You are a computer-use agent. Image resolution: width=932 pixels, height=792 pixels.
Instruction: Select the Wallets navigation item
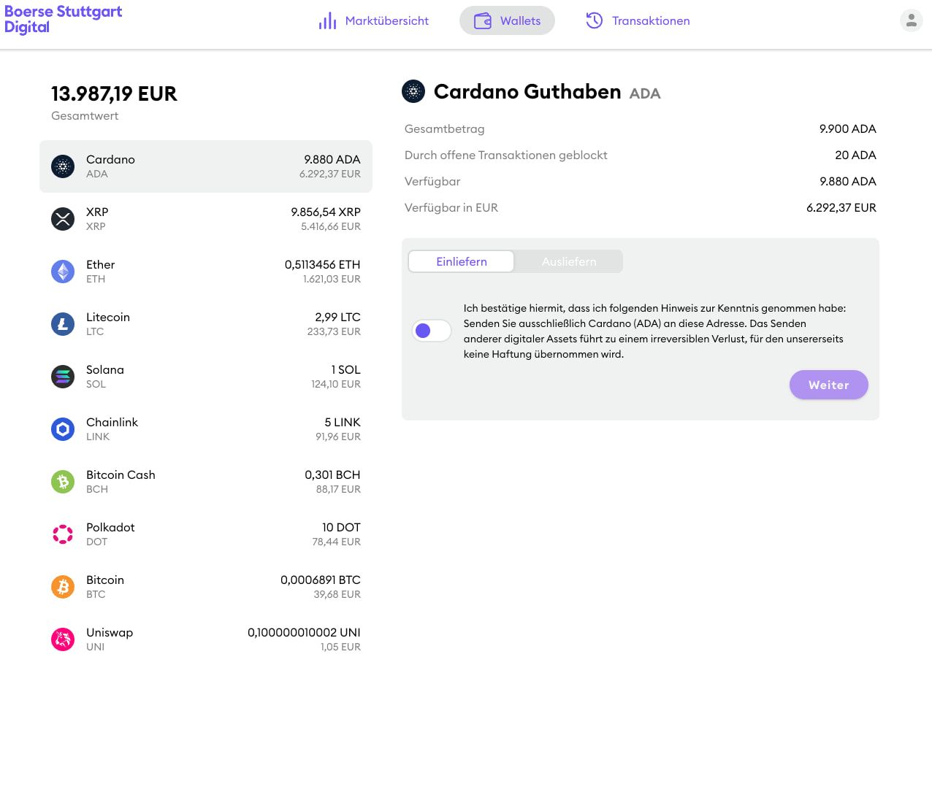pos(507,20)
